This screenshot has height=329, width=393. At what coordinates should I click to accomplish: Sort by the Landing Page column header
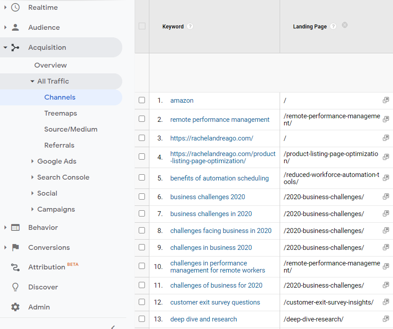310,26
